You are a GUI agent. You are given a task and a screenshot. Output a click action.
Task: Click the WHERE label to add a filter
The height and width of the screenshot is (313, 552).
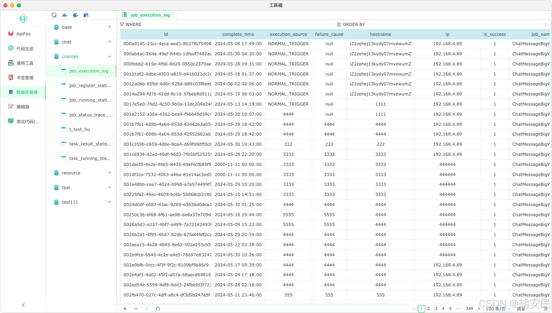(x=133, y=25)
